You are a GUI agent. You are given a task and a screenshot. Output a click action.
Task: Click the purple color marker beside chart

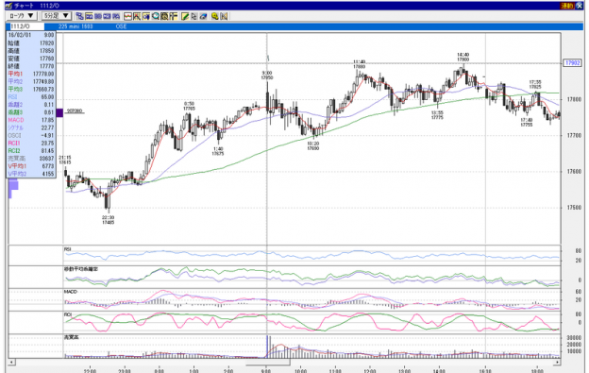tap(59, 112)
